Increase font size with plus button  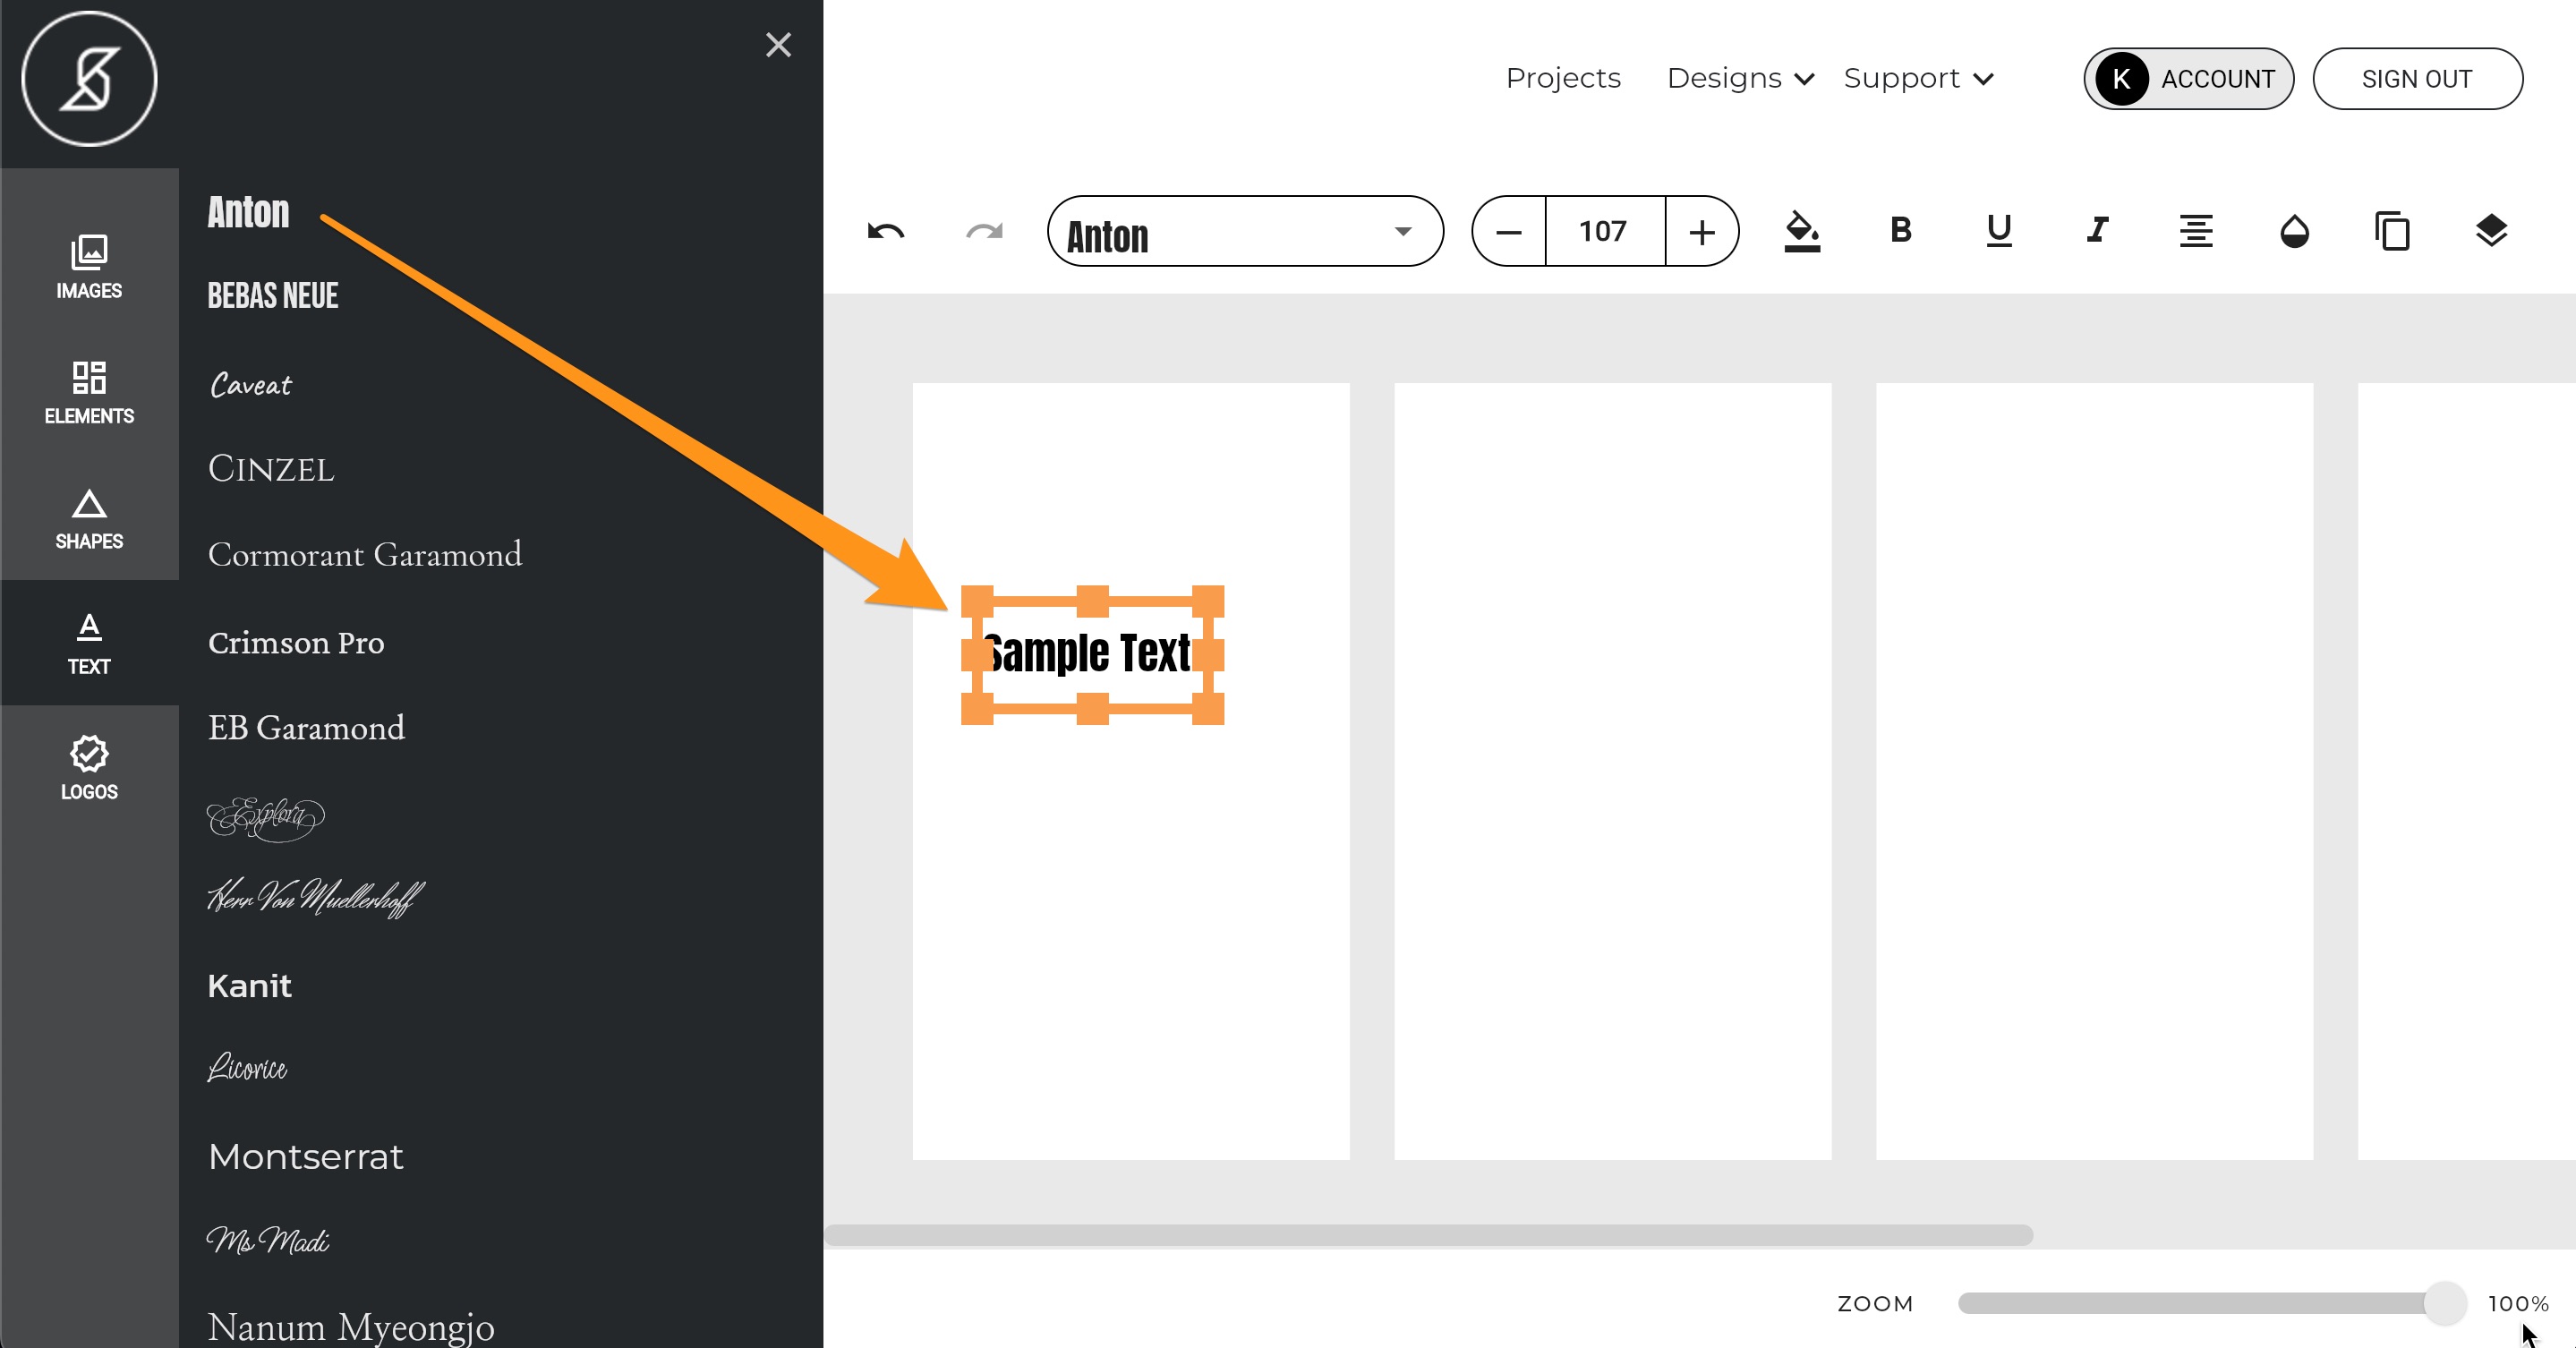pyautogui.click(x=1702, y=232)
